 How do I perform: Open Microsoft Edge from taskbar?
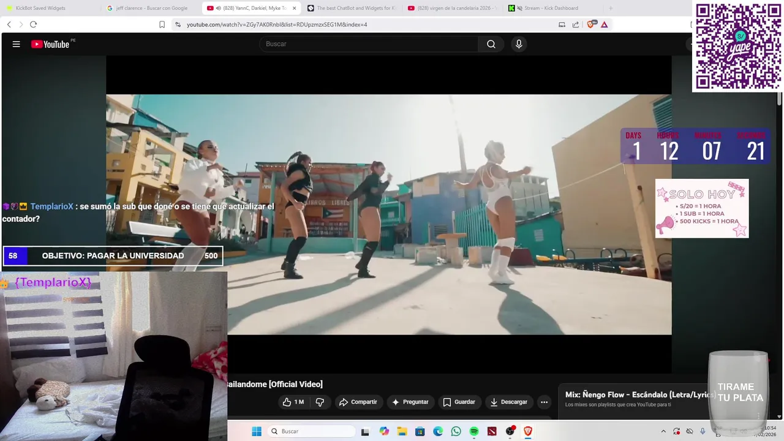(438, 431)
